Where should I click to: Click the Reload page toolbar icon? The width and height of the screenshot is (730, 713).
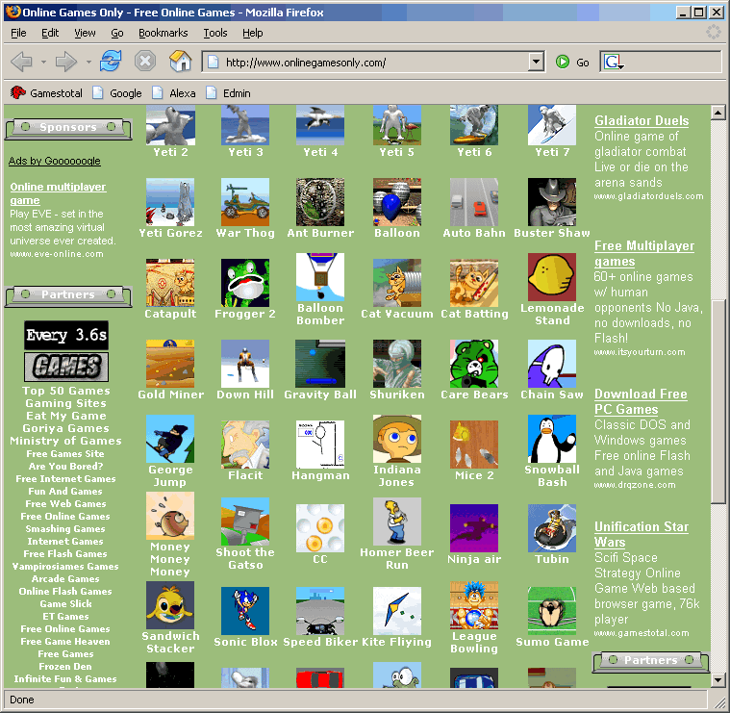[111, 62]
